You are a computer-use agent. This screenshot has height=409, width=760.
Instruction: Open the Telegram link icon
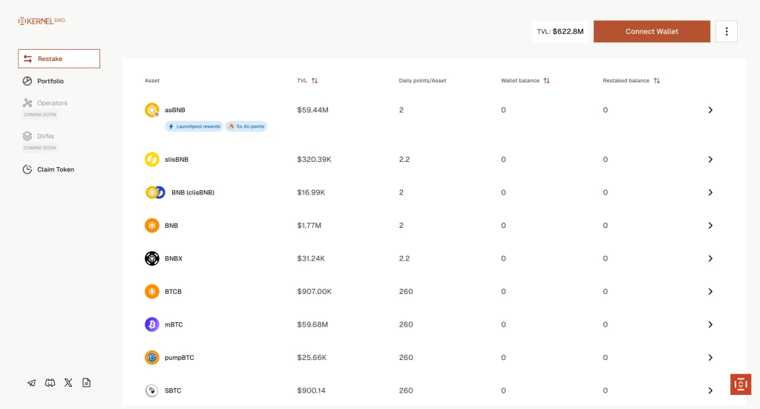coord(31,383)
